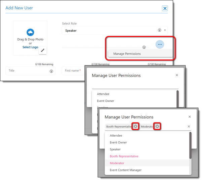Select Event Content Manager option

(x=125, y=170)
